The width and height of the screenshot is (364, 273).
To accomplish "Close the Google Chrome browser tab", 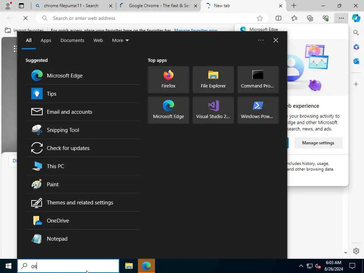I will click(x=196, y=6).
